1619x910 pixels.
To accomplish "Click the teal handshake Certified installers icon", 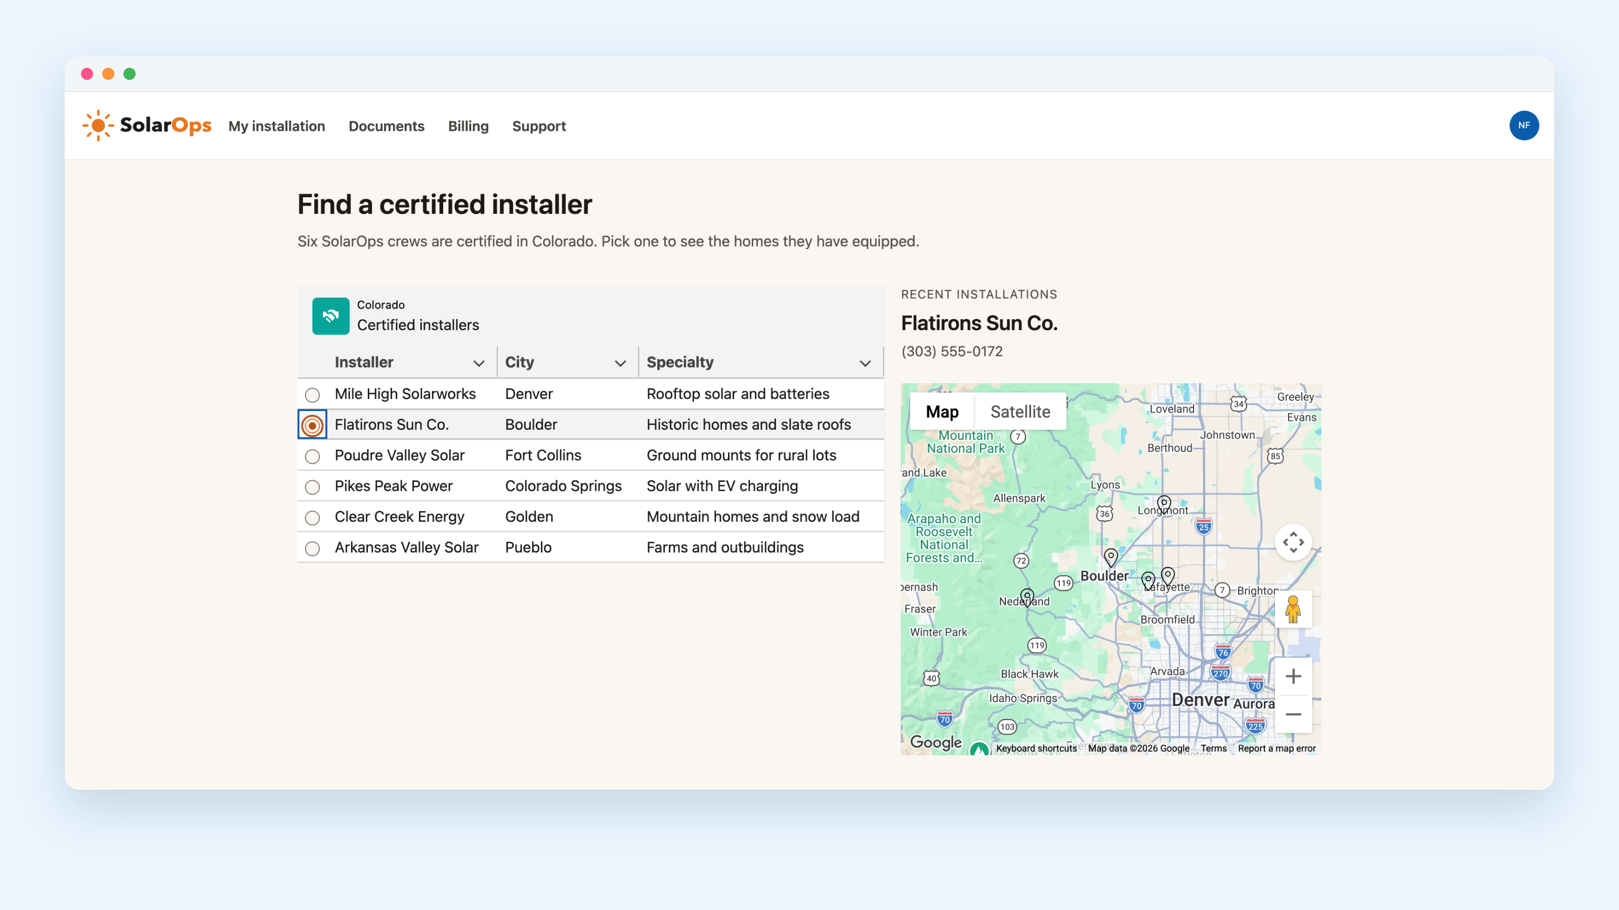I will click(330, 316).
